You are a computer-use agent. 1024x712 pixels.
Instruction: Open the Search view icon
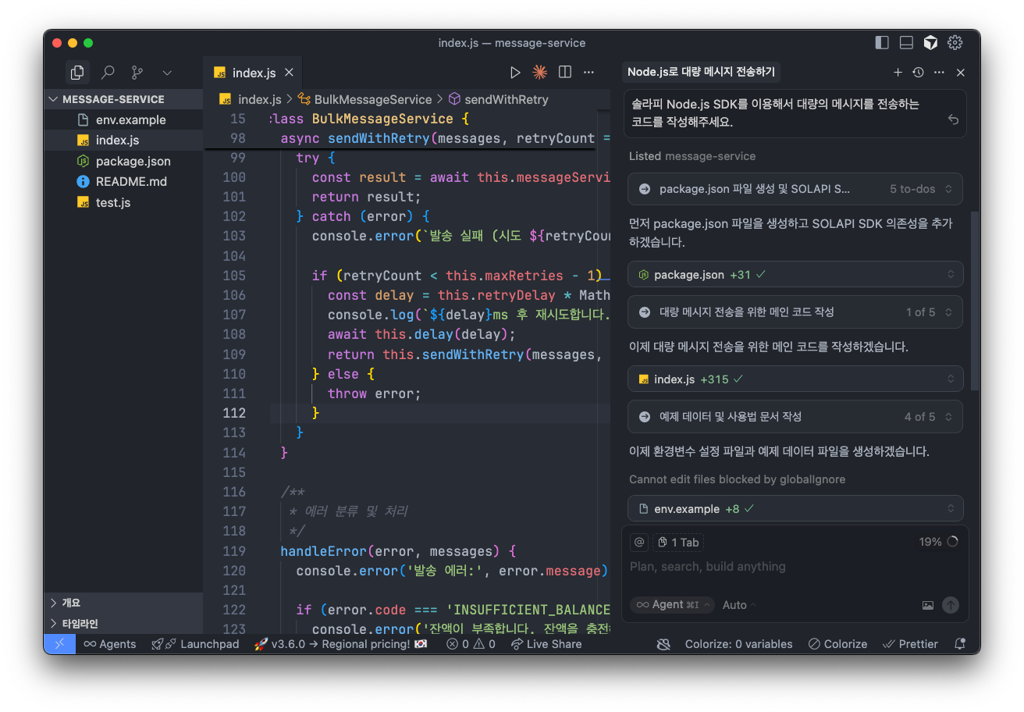(108, 73)
